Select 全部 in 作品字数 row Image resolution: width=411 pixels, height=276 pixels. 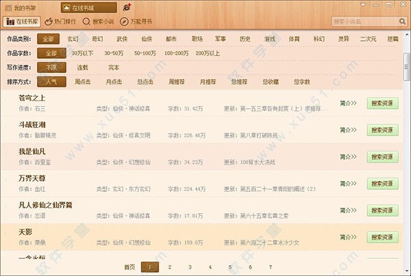(x=51, y=53)
